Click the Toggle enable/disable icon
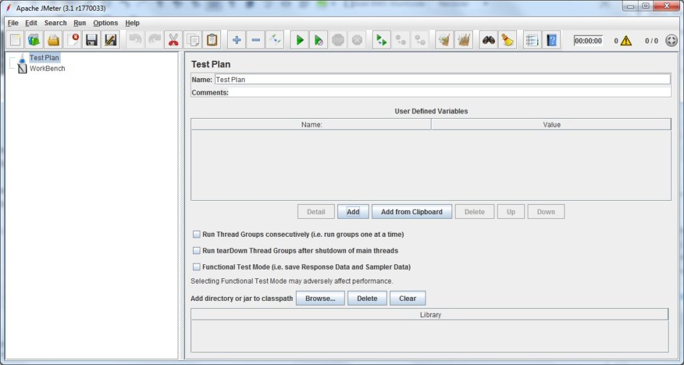Image resolution: width=684 pixels, height=365 pixels. click(275, 41)
